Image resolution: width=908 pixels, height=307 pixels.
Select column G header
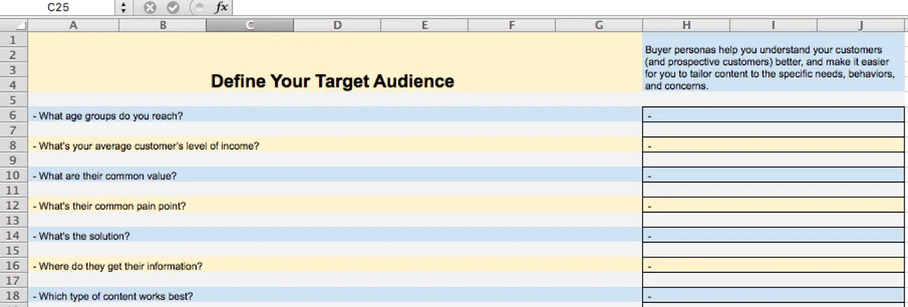599,25
